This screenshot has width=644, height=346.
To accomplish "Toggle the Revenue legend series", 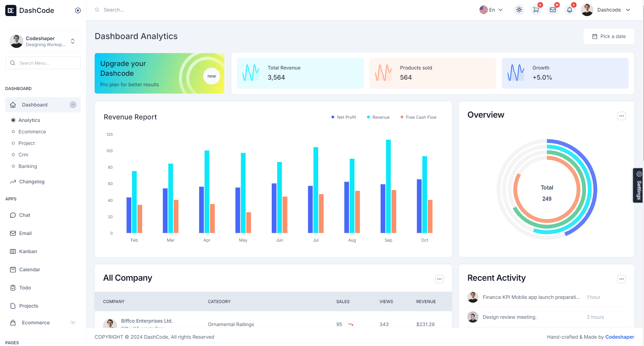I will tap(378, 117).
